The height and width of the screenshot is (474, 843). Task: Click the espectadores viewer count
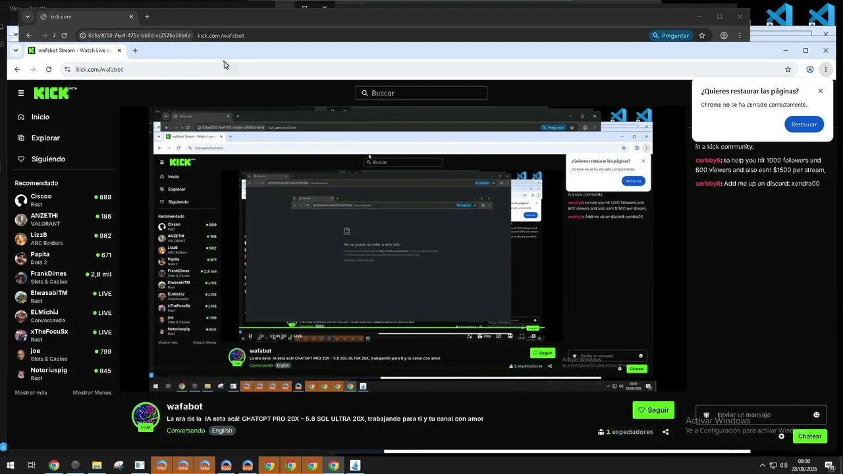click(x=626, y=432)
